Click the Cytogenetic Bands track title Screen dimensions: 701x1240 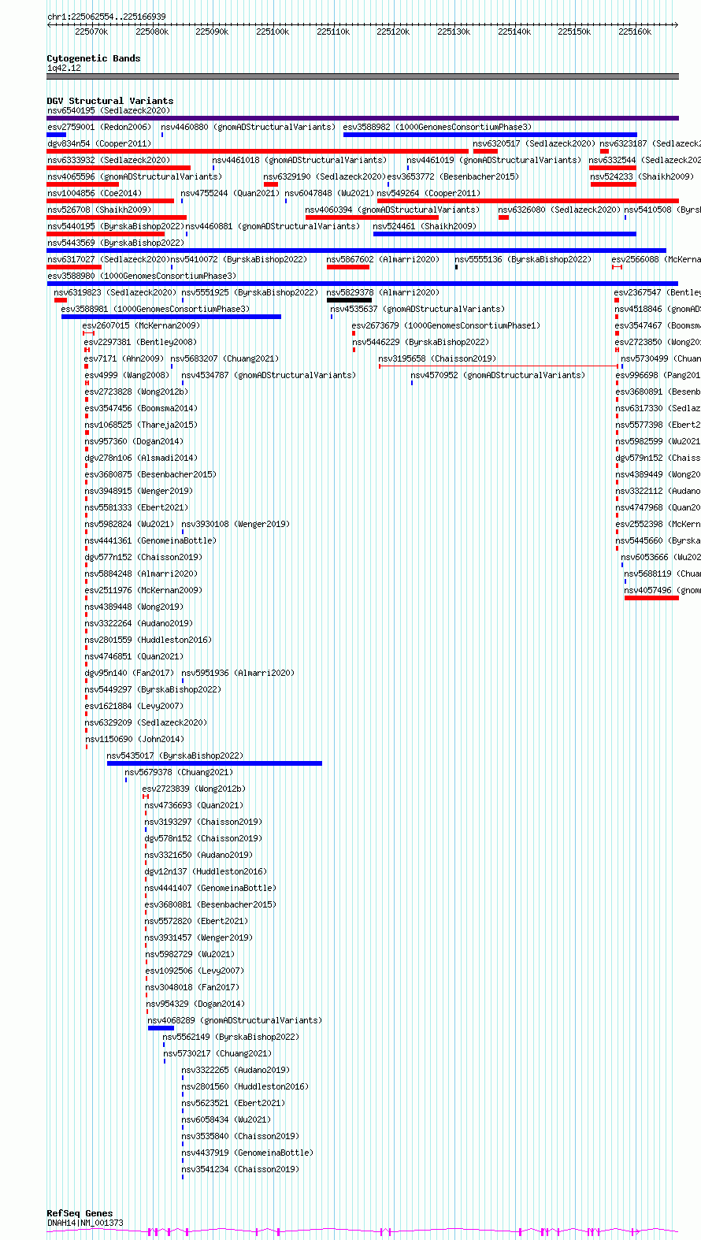pos(94,58)
